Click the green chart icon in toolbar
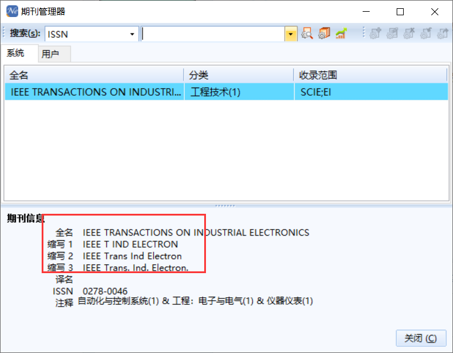Image resolution: width=453 pixels, height=353 pixels. point(341,34)
